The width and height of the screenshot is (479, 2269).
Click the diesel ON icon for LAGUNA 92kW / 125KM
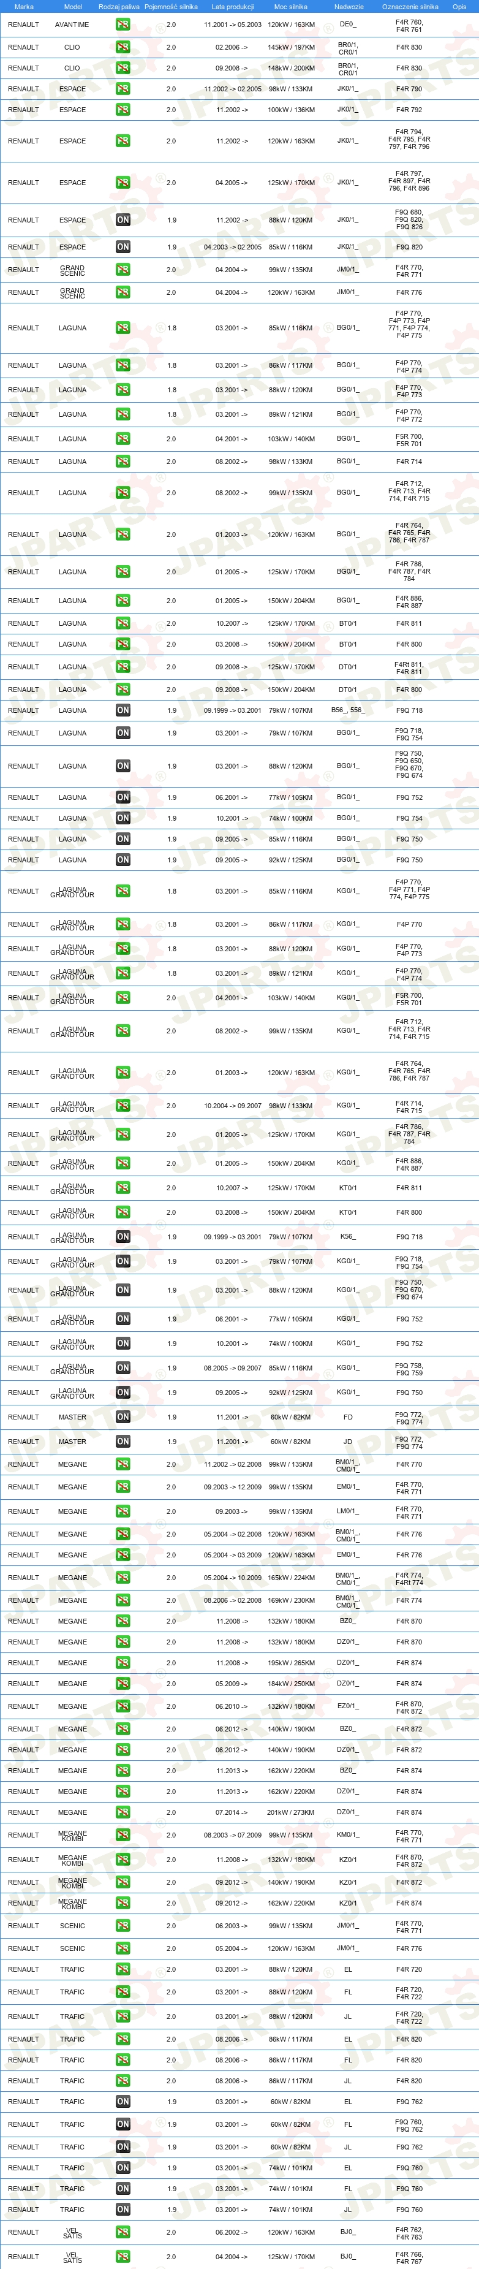pyautogui.click(x=123, y=860)
